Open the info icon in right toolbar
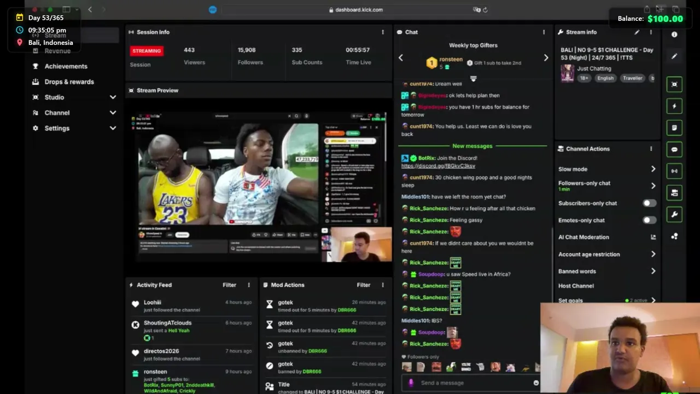The width and height of the screenshot is (700, 394). [x=674, y=34]
